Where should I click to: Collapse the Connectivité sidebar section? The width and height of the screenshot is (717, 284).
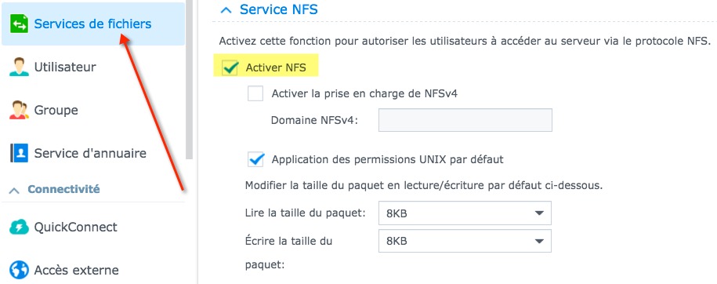15,190
